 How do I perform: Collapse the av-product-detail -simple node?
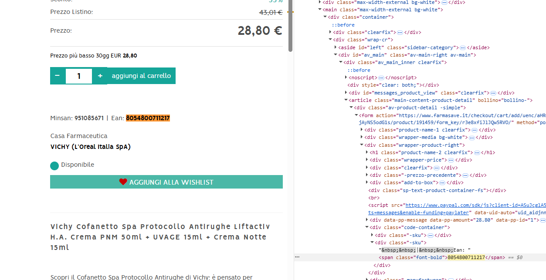coord(351,108)
